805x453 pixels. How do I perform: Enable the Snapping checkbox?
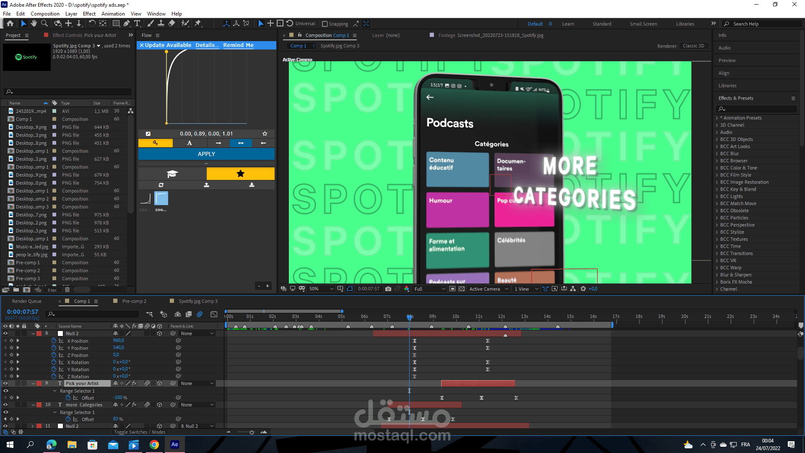point(325,24)
